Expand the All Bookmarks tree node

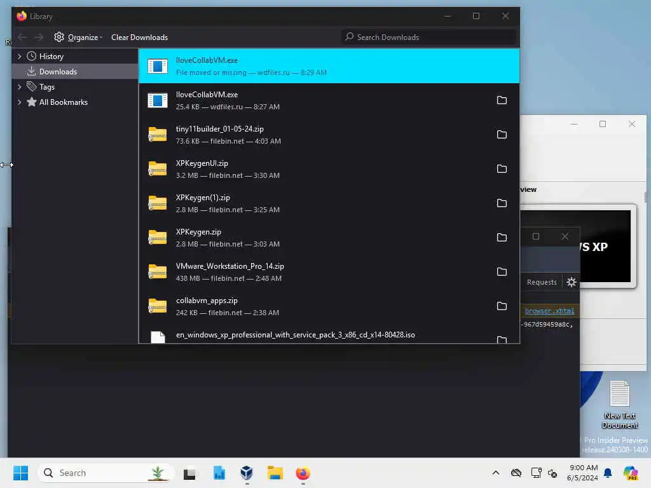click(x=19, y=102)
